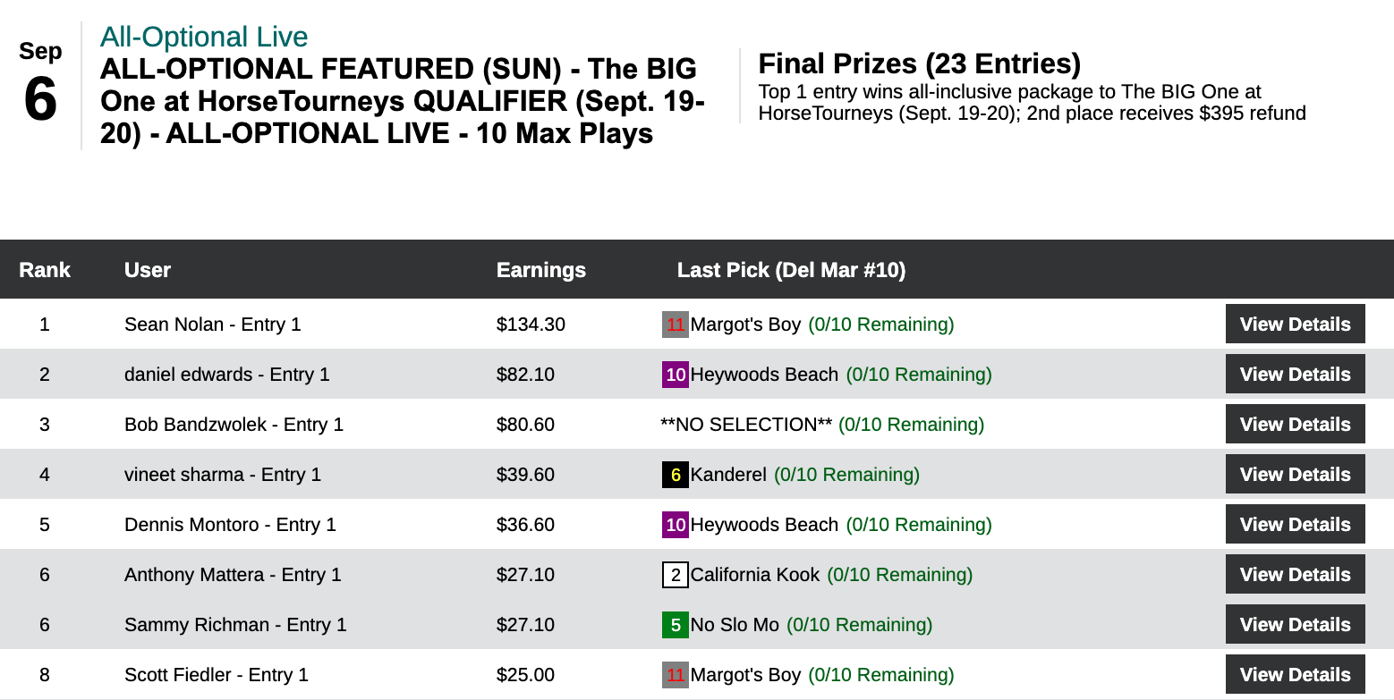The image size is (1394, 700).
Task: Click the All-Optional Live heading link
Action: 204,37
